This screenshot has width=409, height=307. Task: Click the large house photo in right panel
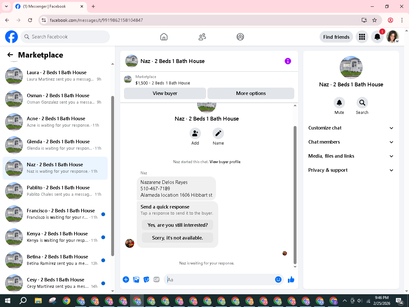tap(351, 67)
